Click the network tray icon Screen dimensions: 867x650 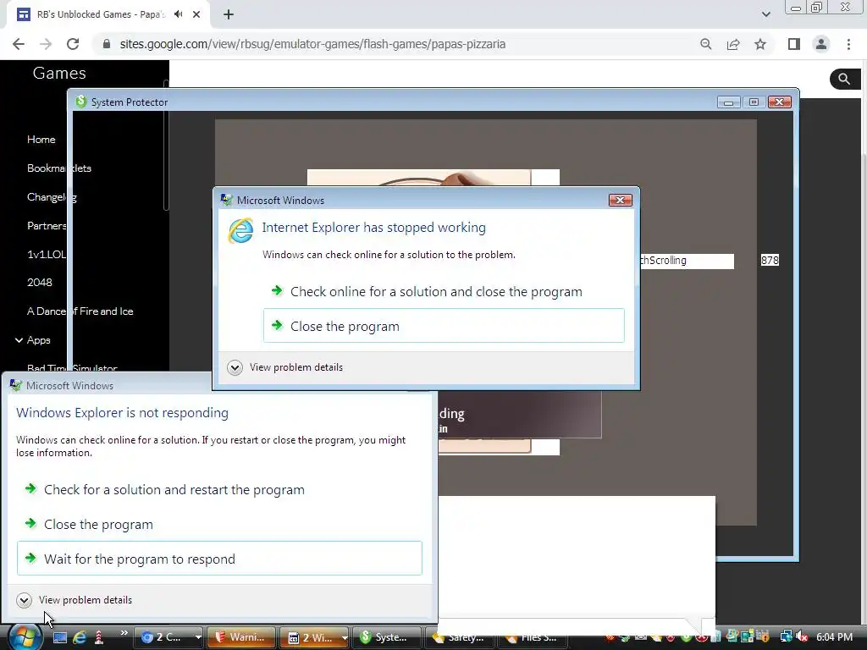pos(786,637)
